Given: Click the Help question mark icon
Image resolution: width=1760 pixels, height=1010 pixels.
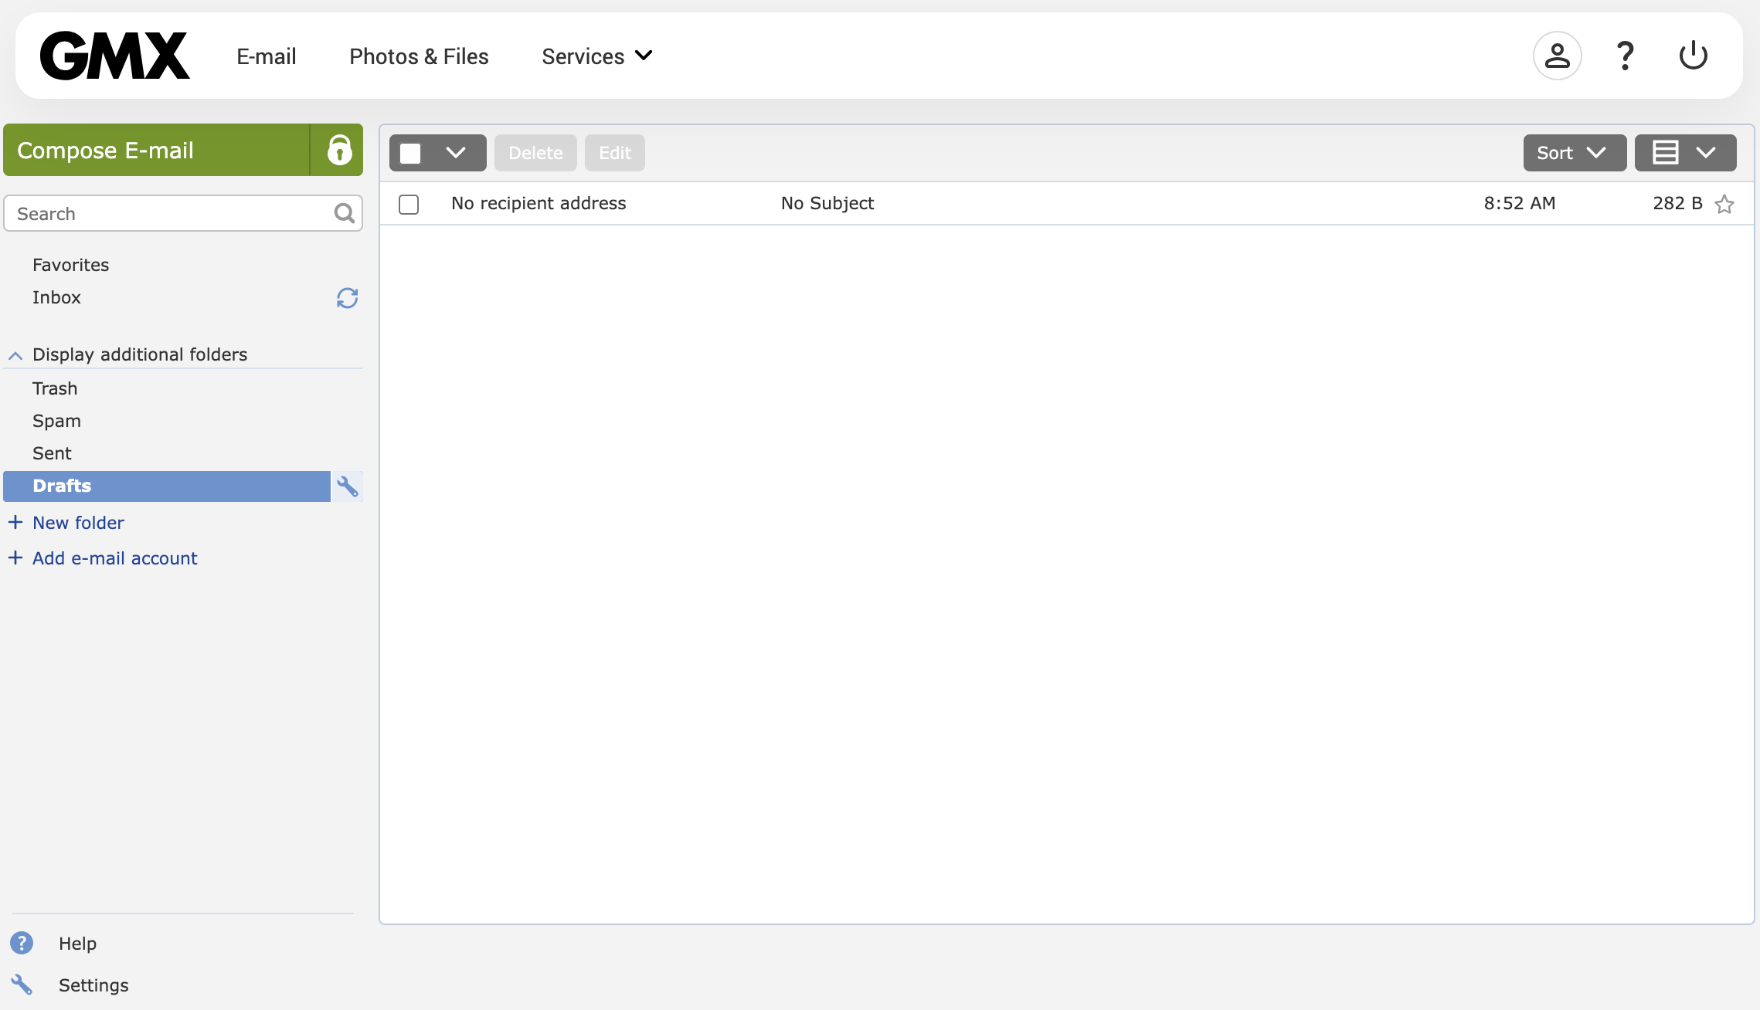Looking at the screenshot, I should click(x=1625, y=55).
